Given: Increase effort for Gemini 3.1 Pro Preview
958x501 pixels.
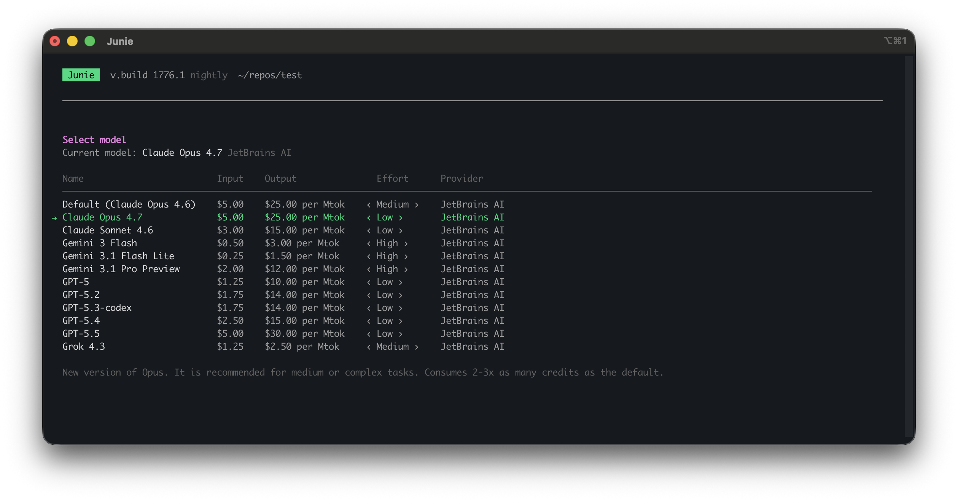Looking at the screenshot, I should click(406, 270).
